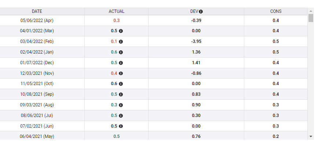Click info icon beside December actual 0.5
Viewport: 318px width, 157px height.
[x=121, y=63]
